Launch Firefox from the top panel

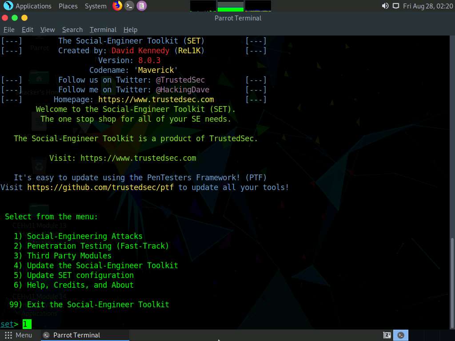(x=117, y=6)
